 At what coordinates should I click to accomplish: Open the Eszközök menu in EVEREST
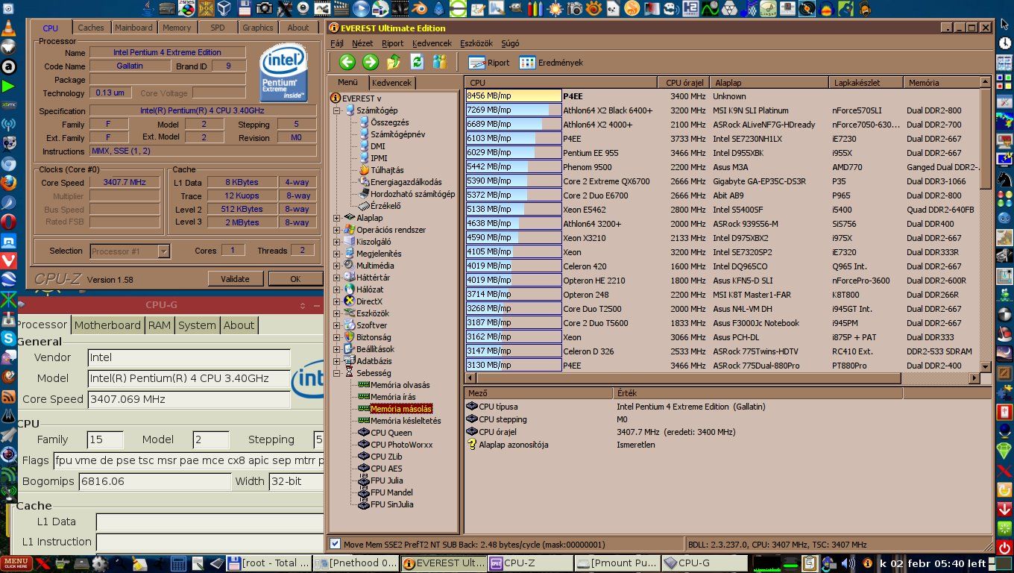(x=476, y=43)
